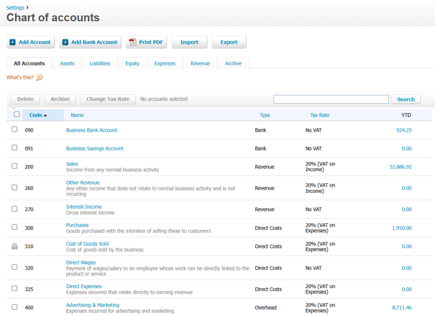Image resolution: width=435 pixels, height=316 pixels.
Task: Click the YTD value 924.25
Action: coord(404,130)
